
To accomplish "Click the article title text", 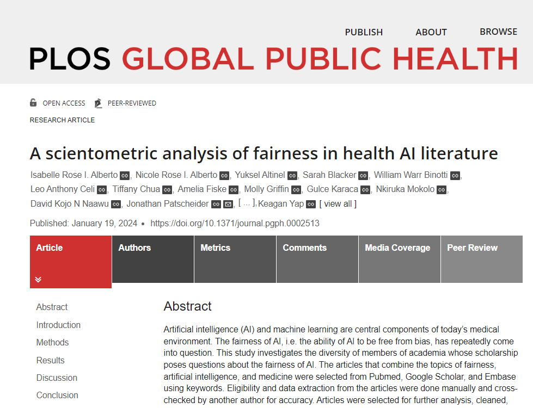I will click(264, 153).
